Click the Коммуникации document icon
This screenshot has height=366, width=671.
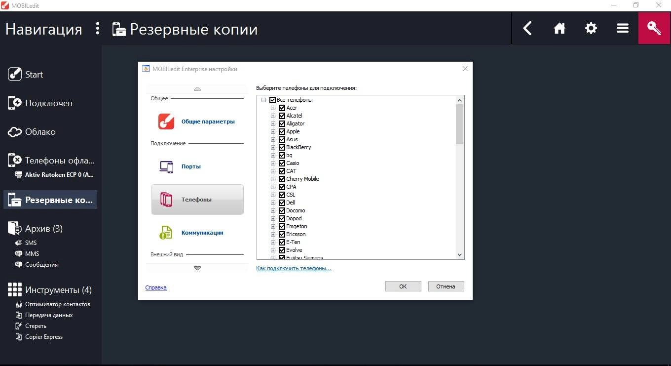pos(166,232)
